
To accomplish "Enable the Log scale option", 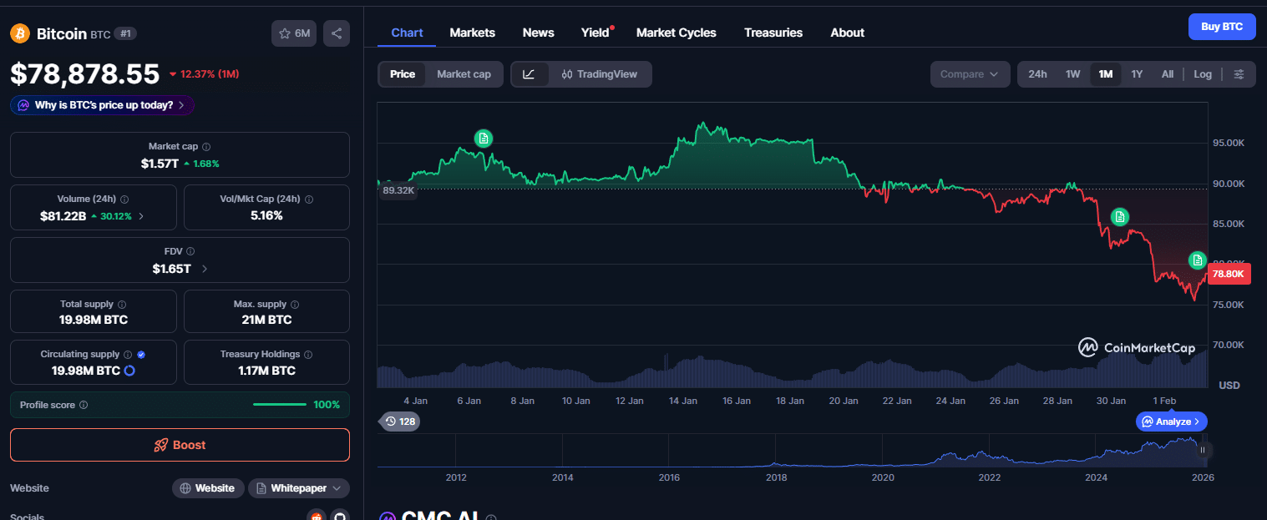I will [x=1203, y=73].
